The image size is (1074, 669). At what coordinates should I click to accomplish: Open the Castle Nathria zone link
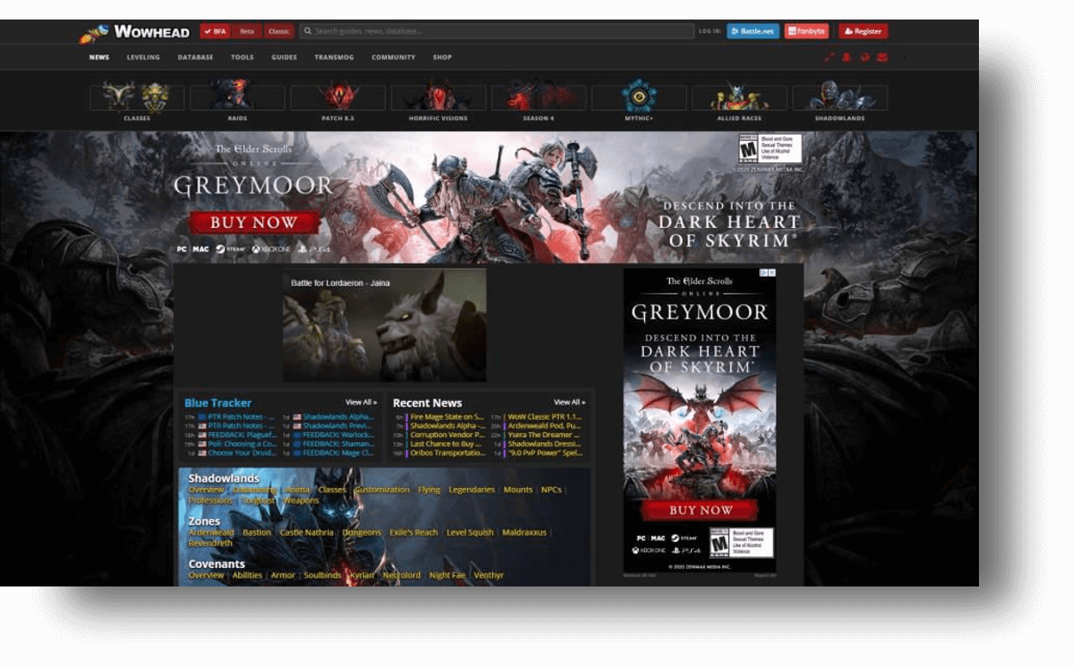click(x=306, y=532)
